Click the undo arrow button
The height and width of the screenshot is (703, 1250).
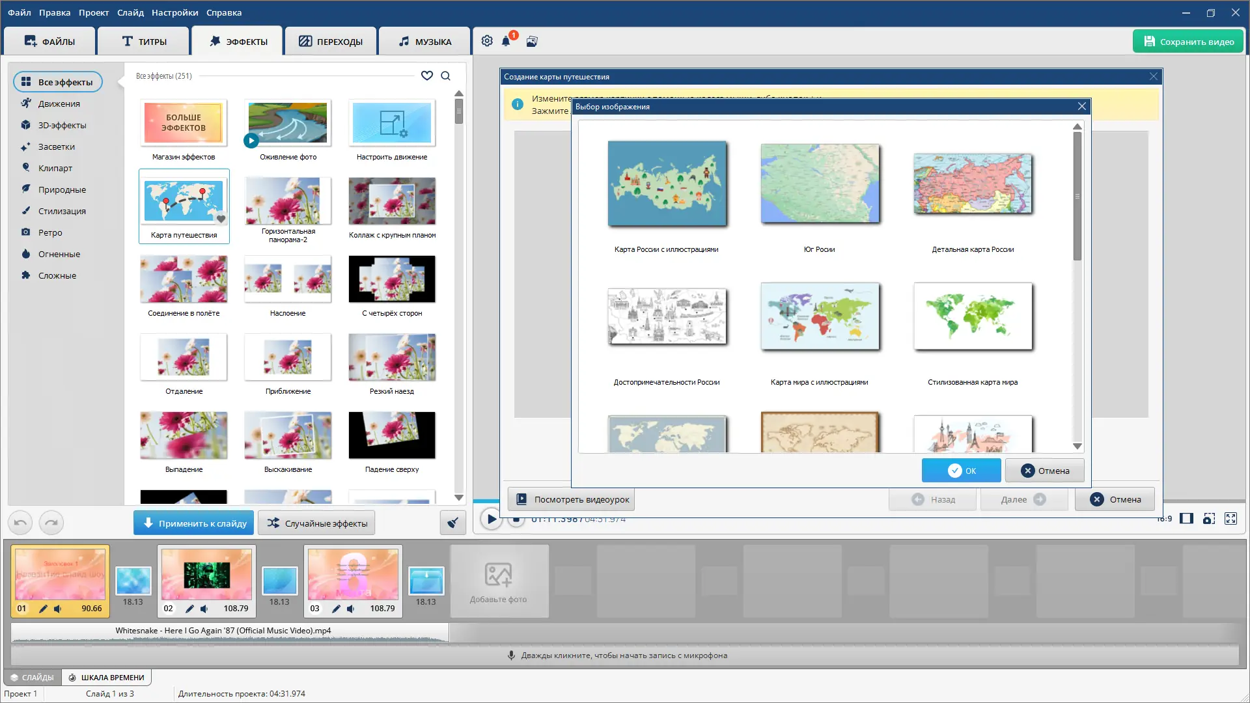coord(20,523)
